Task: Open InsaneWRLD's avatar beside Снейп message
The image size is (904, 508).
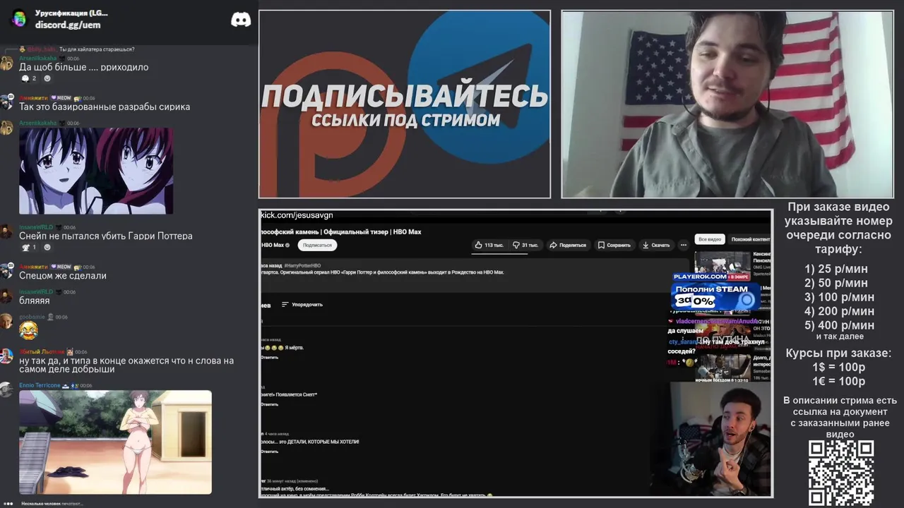Action: (x=6, y=231)
